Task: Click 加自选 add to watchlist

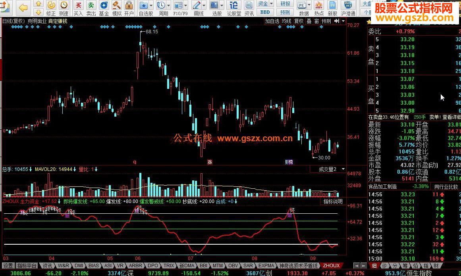Action: coord(272,21)
